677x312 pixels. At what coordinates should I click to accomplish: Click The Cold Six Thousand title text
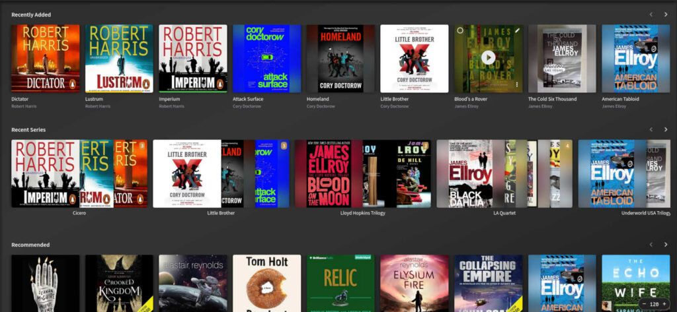[552, 99]
